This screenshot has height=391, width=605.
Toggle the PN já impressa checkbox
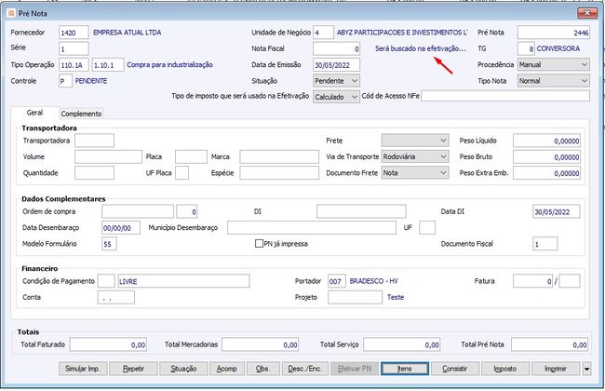[260, 244]
